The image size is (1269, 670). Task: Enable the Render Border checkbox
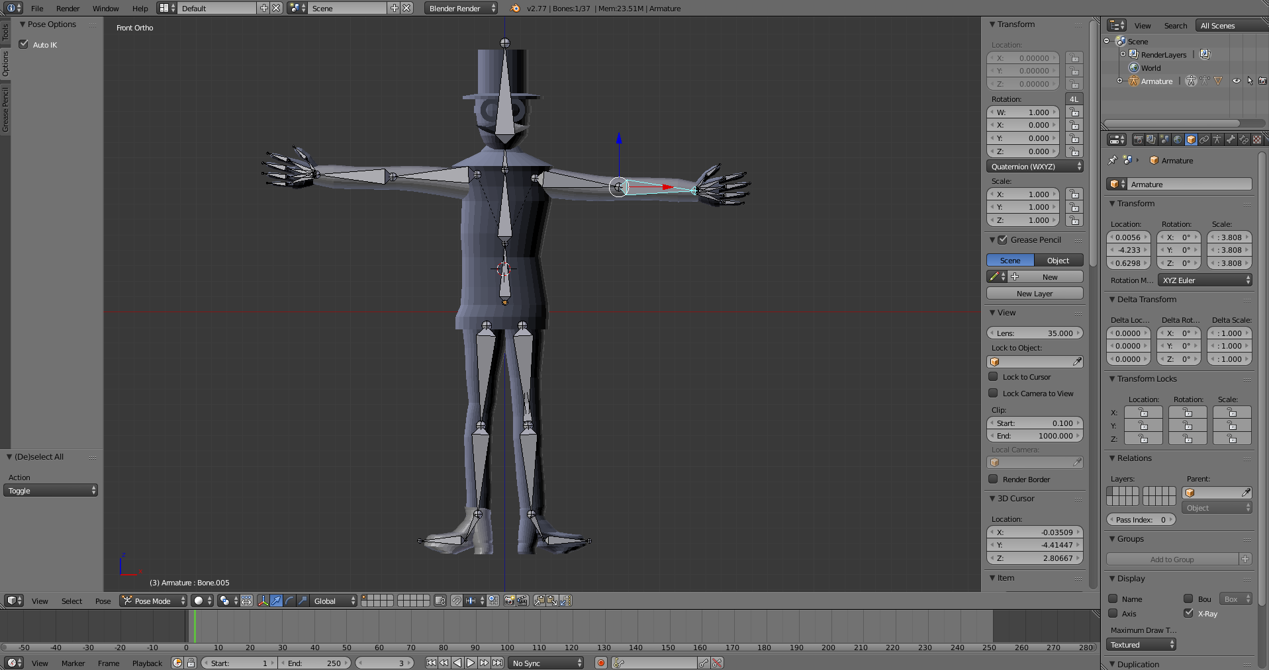993,479
